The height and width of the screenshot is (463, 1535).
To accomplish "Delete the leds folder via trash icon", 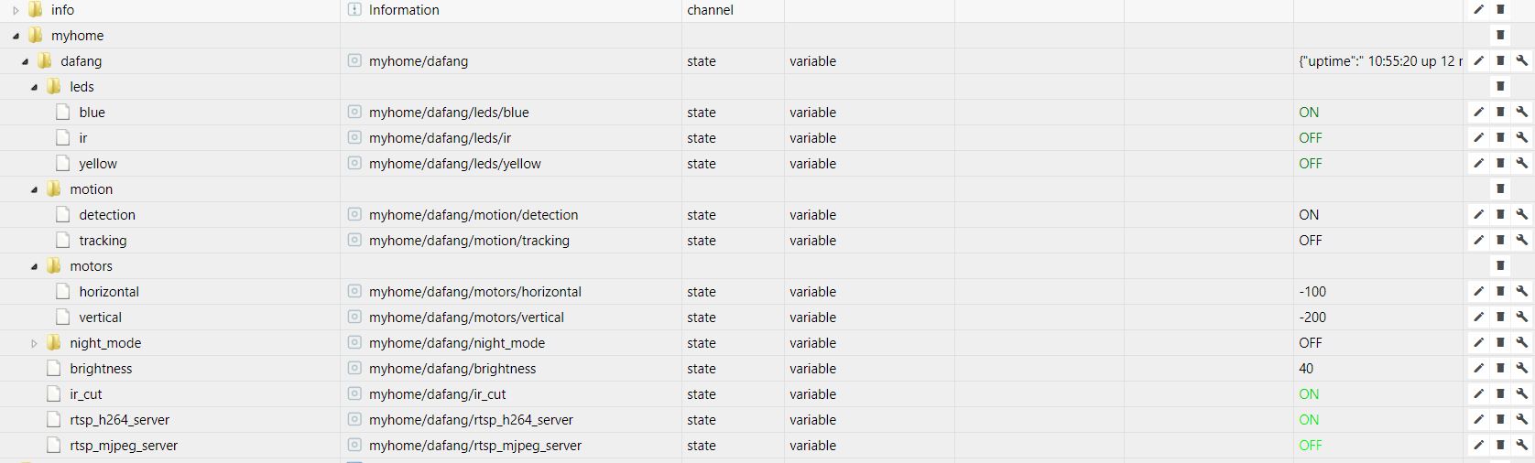I will 1500,87.
